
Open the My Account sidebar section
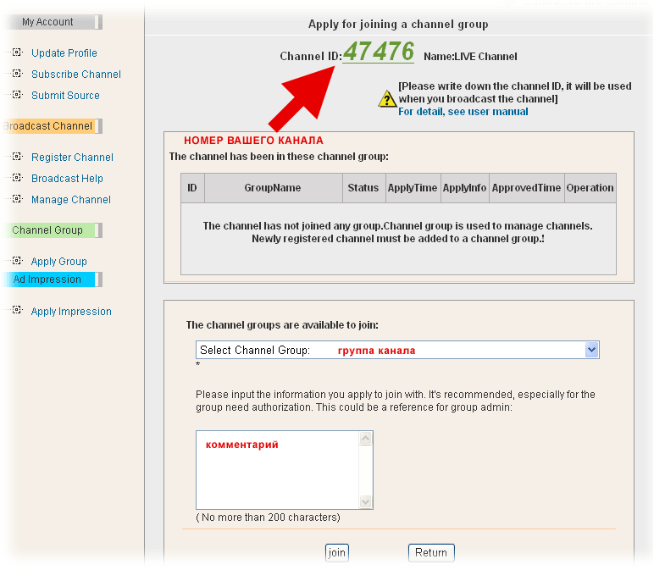51,22
